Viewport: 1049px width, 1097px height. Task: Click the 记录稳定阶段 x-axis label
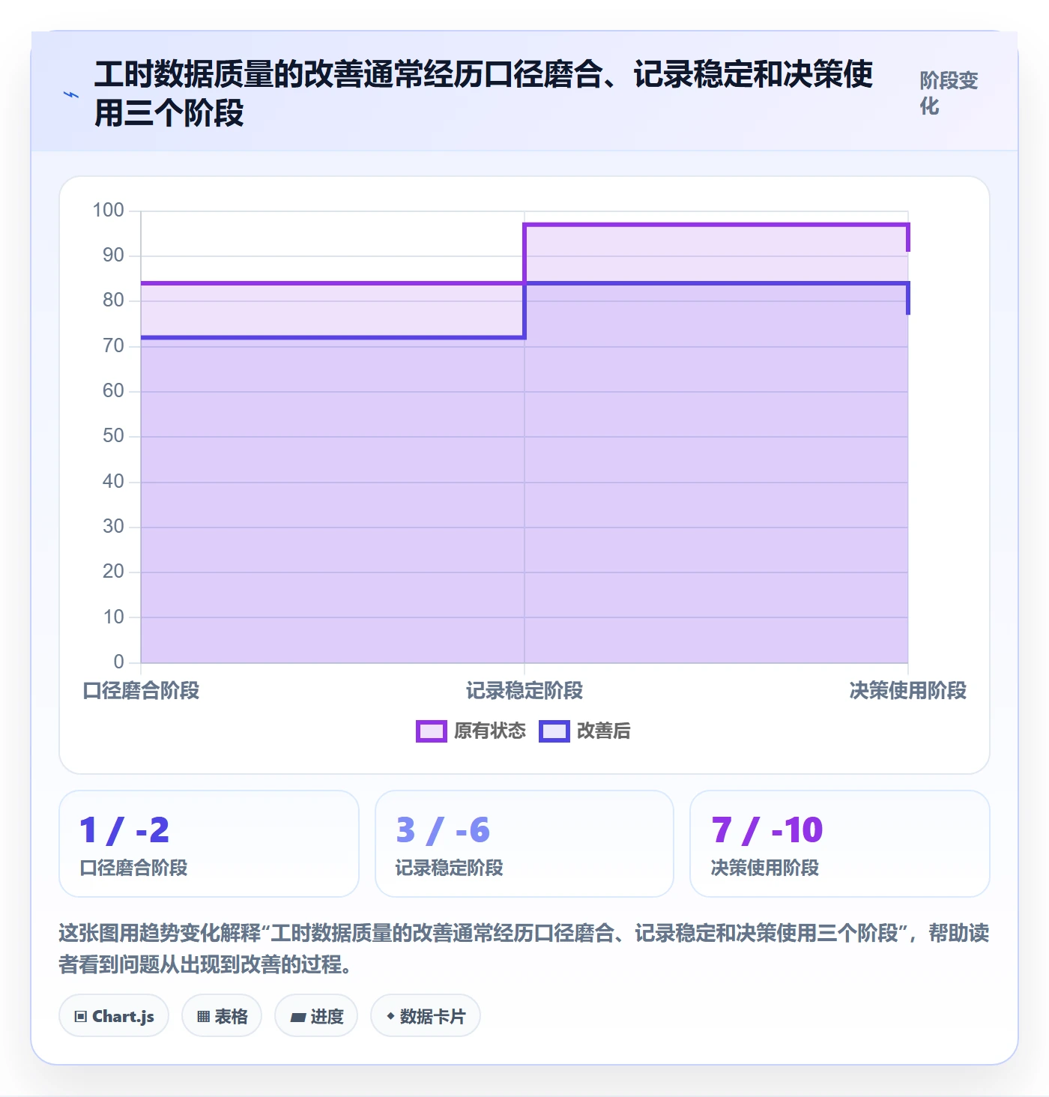(x=524, y=690)
